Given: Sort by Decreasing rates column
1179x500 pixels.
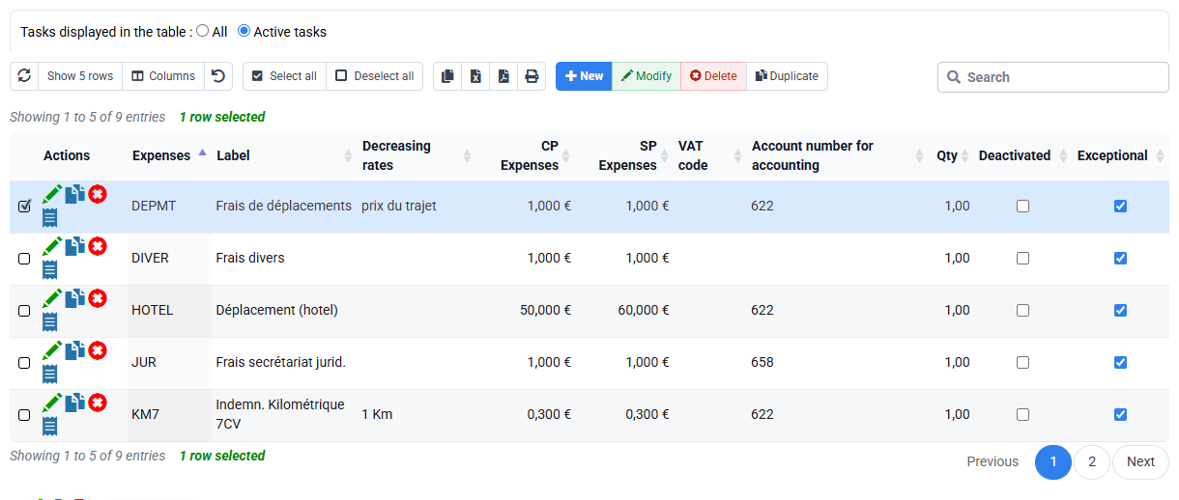Looking at the screenshot, I should 417,155.
